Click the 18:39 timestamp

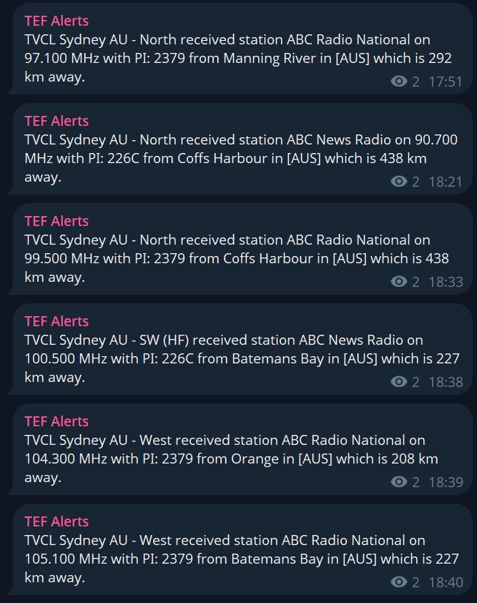[446, 482]
